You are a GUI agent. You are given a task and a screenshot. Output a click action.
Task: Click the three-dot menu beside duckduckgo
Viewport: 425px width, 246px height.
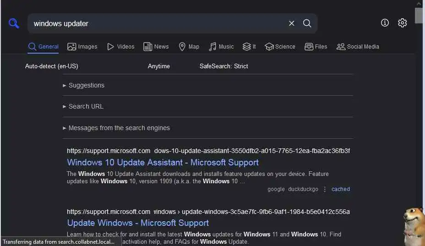[x=325, y=189]
